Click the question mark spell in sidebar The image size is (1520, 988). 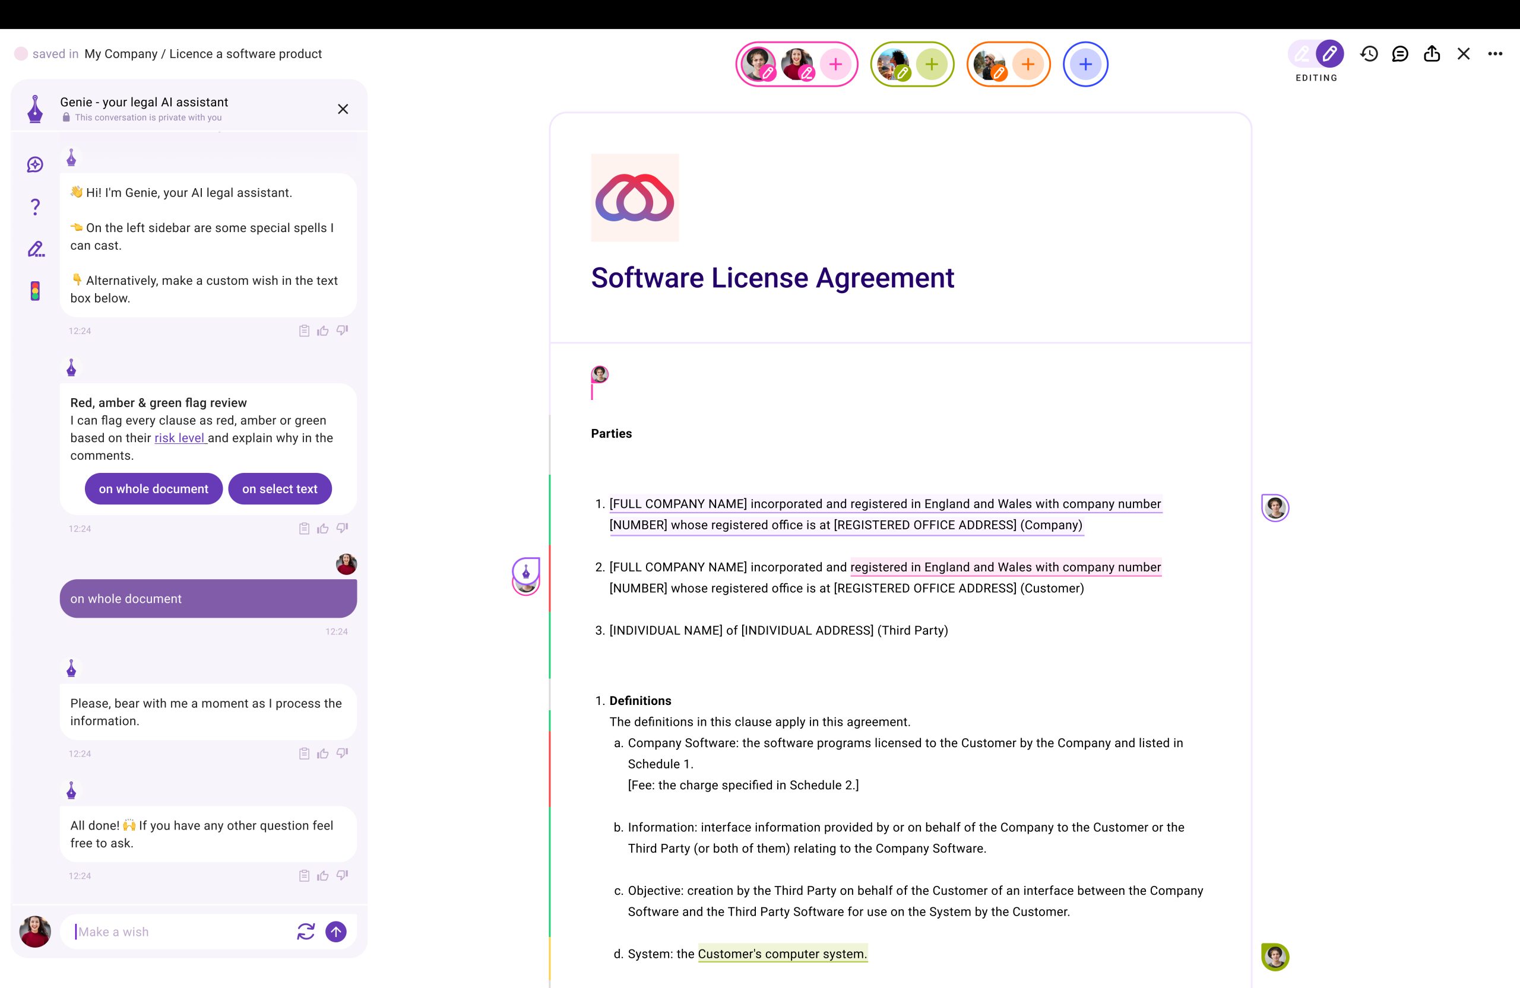35,207
